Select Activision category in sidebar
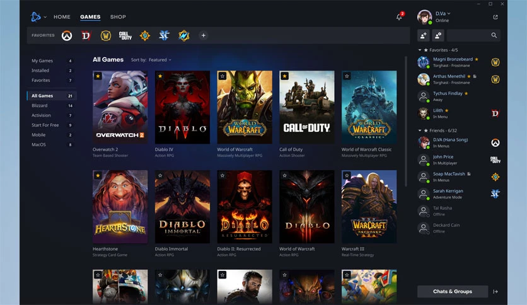Viewport: 527px width, 305px height. pos(52,115)
